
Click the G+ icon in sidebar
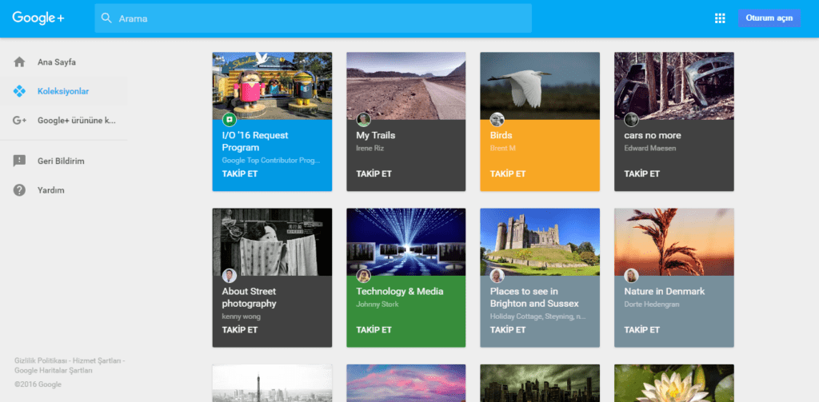pyautogui.click(x=19, y=120)
